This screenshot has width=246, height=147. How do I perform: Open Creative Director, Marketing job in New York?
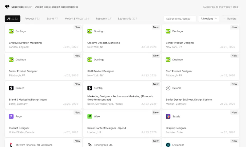point(122,38)
